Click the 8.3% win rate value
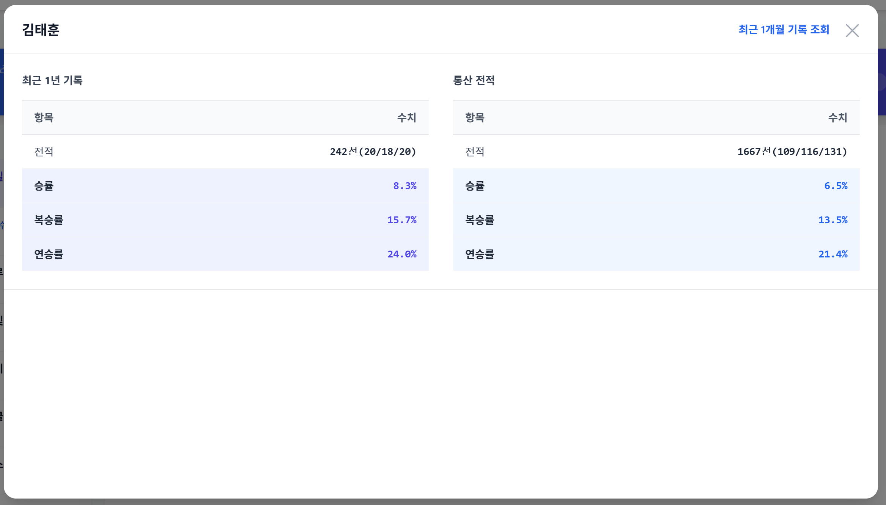 (x=404, y=186)
